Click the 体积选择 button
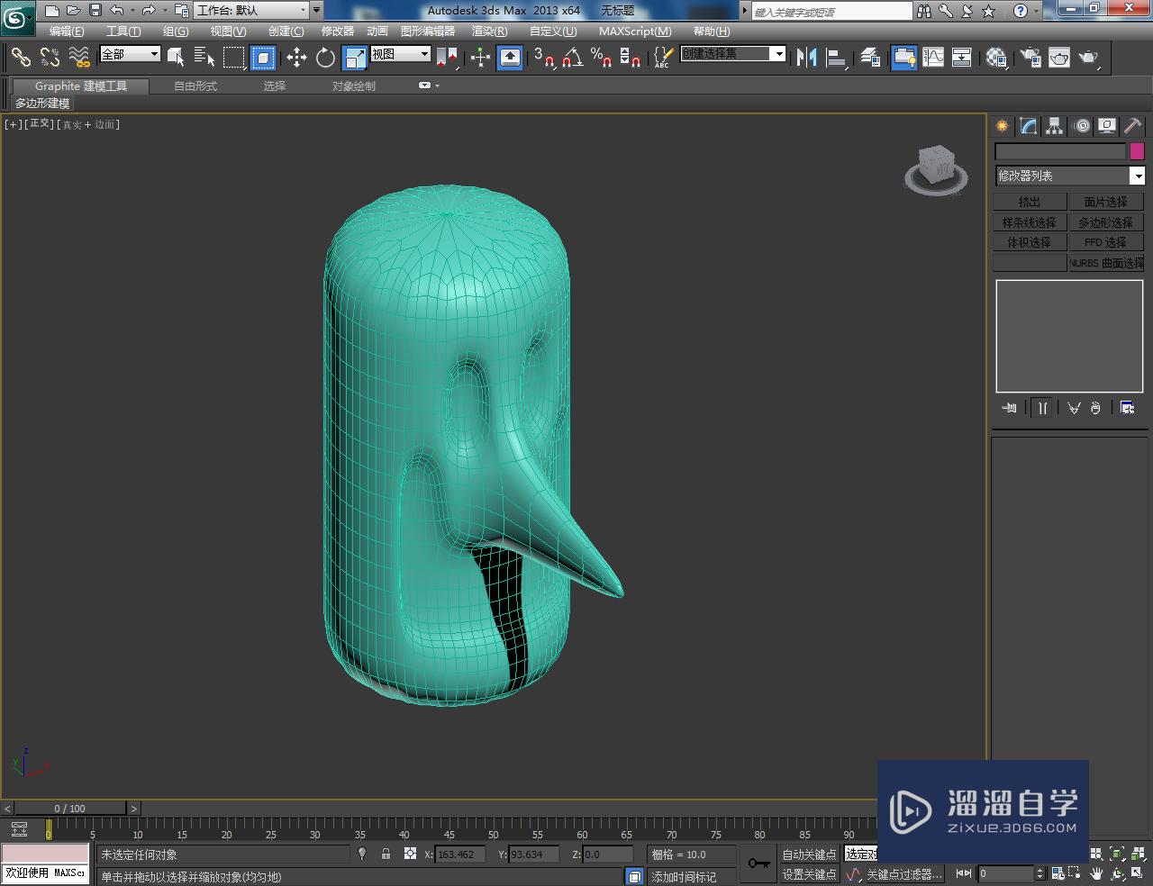 coord(1030,242)
